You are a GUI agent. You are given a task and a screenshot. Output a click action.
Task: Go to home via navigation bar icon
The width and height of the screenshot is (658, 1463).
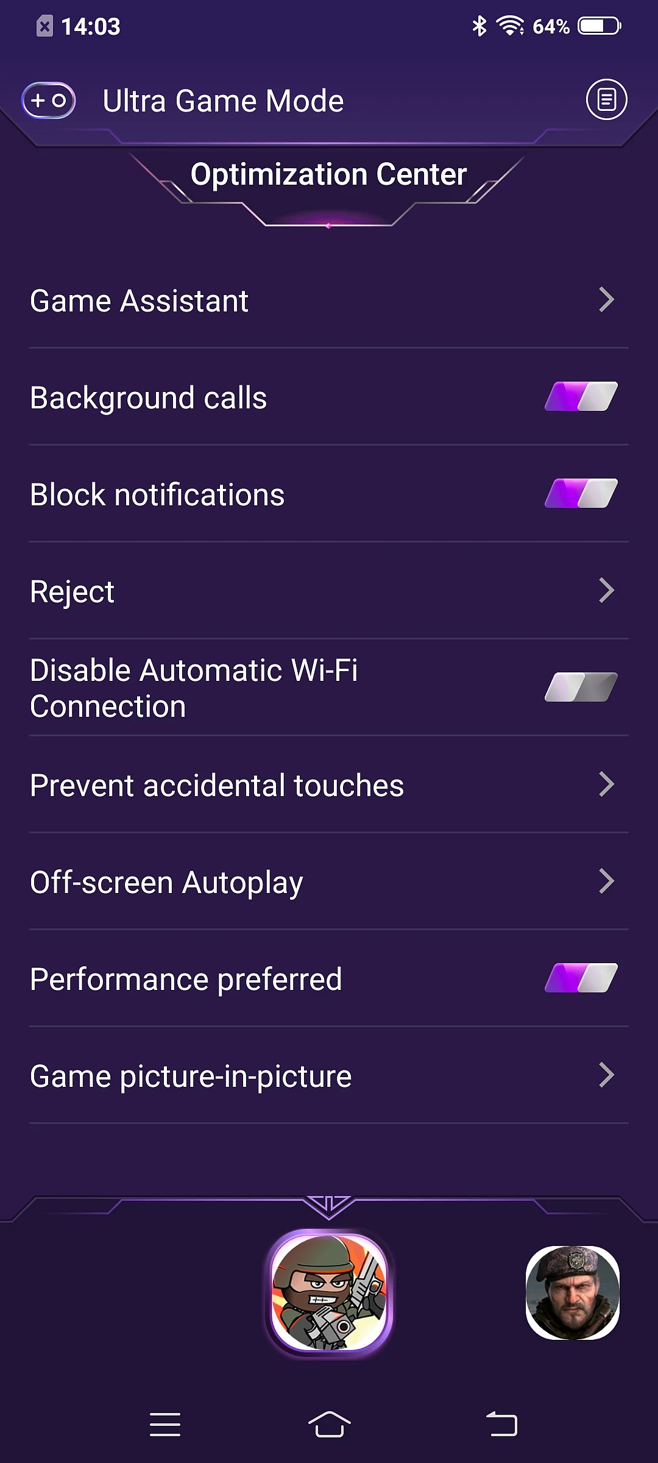[x=329, y=1425]
